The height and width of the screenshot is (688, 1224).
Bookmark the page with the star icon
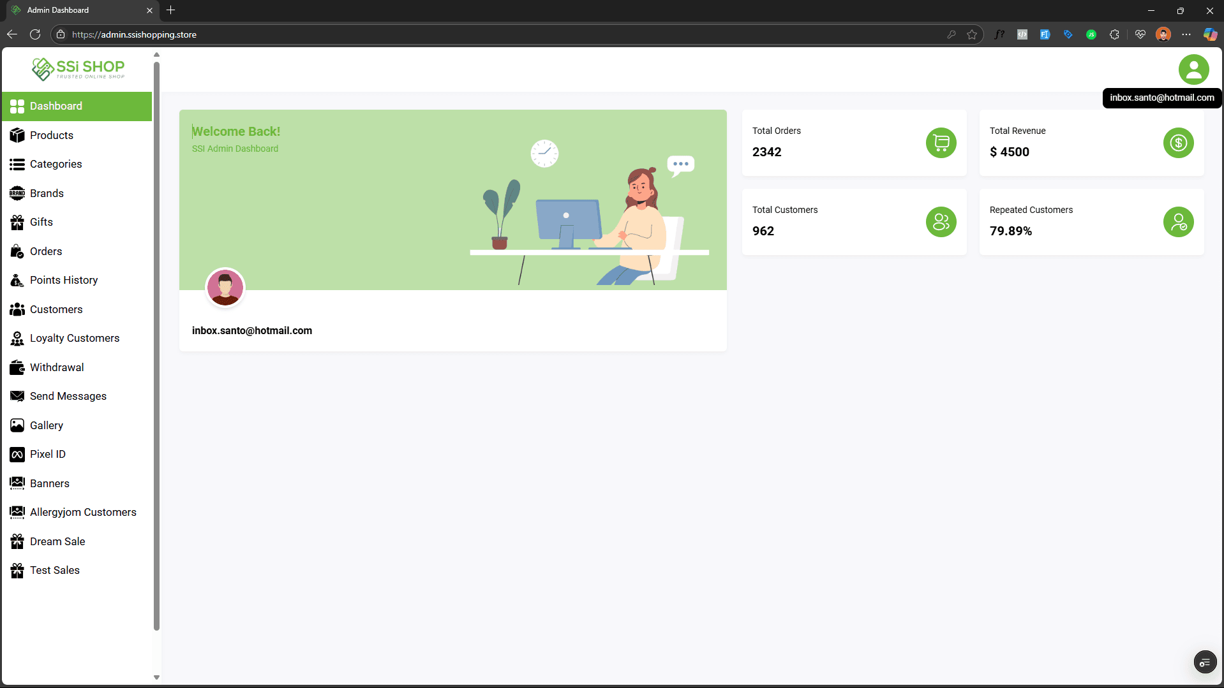pyautogui.click(x=973, y=34)
